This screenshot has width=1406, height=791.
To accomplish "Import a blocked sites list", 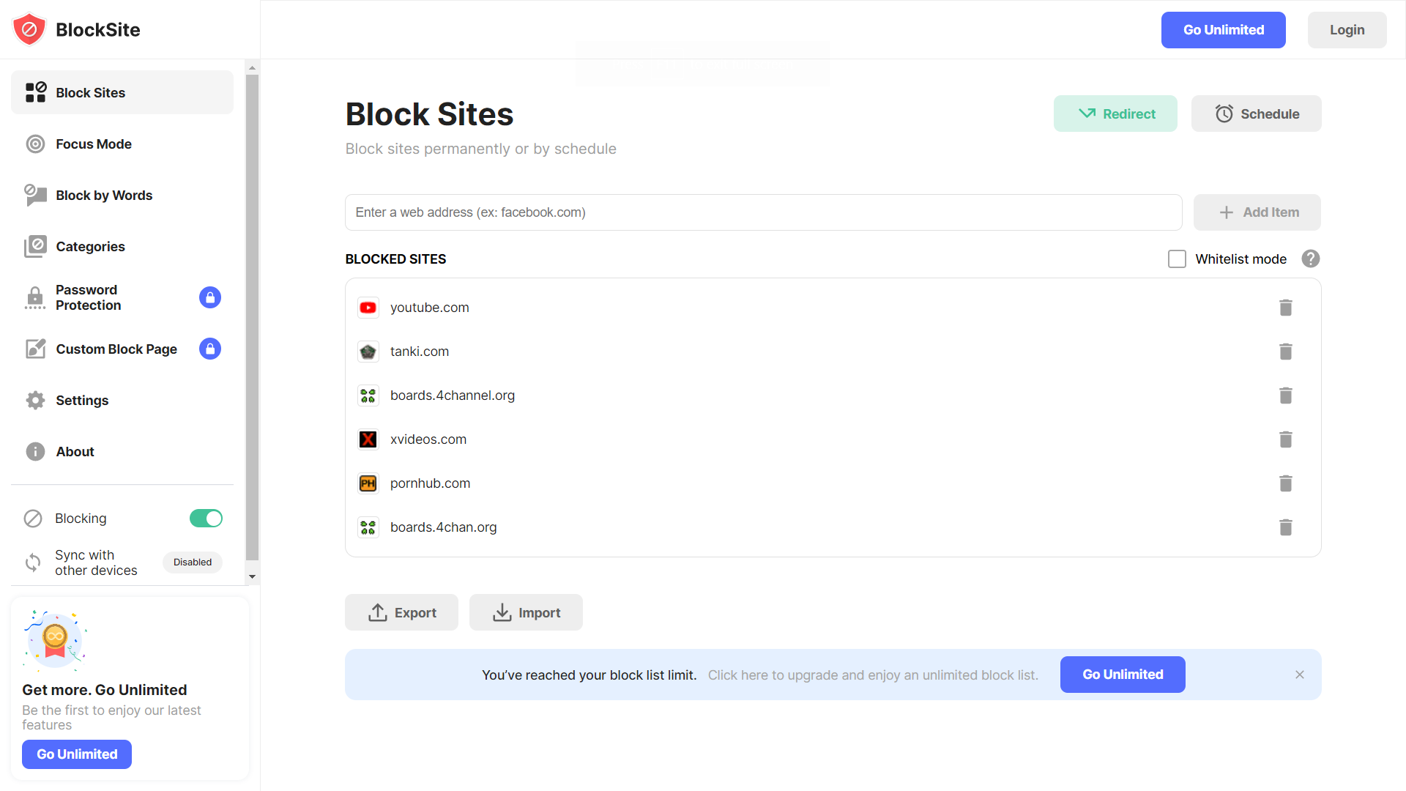I will [526, 612].
